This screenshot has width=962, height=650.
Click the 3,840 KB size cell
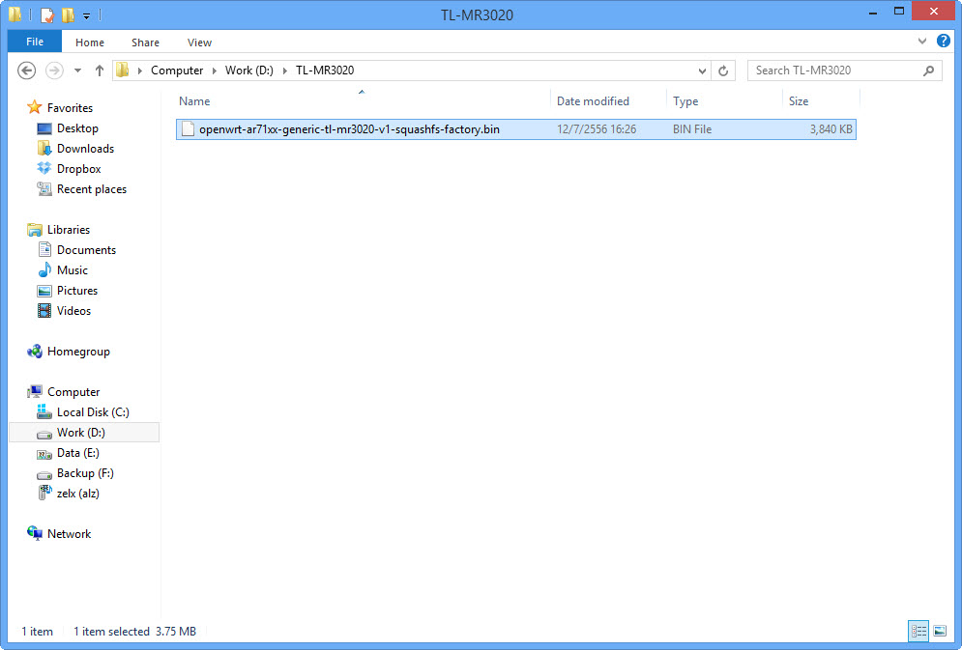pyautogui.click(x=831, y=129)
